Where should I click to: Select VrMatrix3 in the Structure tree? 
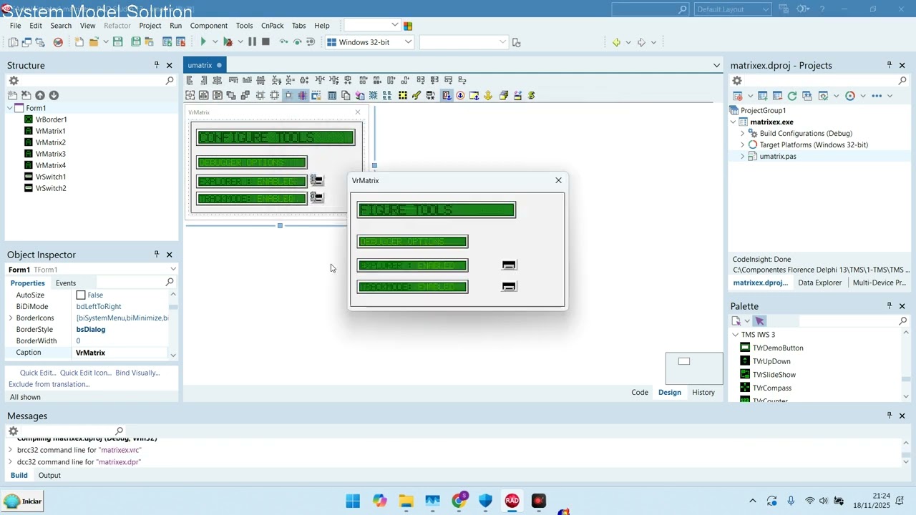coord(51,154)
